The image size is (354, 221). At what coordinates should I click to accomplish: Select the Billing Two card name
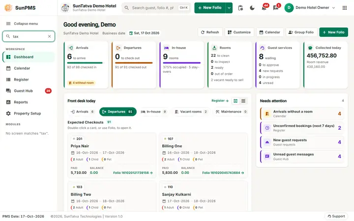coord(81,194)
